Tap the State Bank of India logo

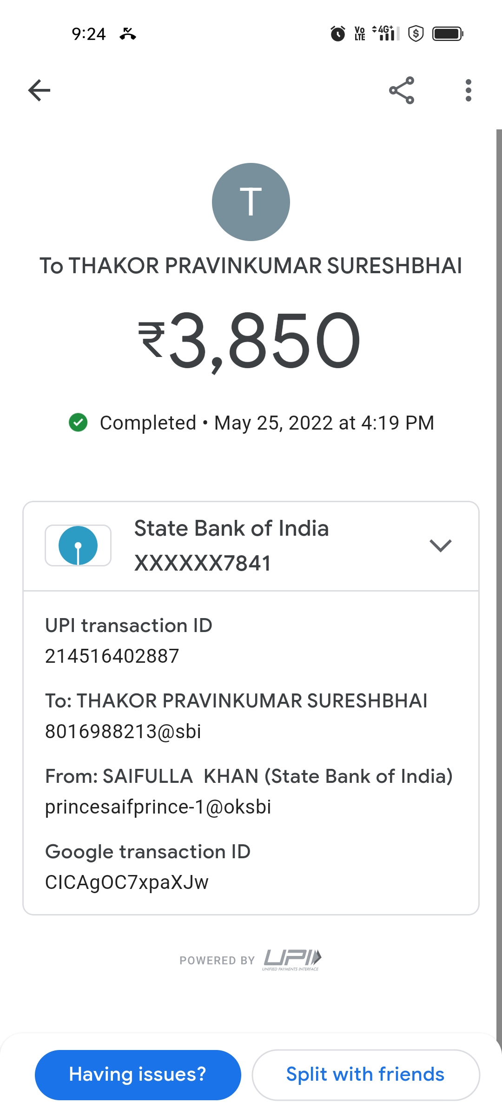click(x=78, y=545)
